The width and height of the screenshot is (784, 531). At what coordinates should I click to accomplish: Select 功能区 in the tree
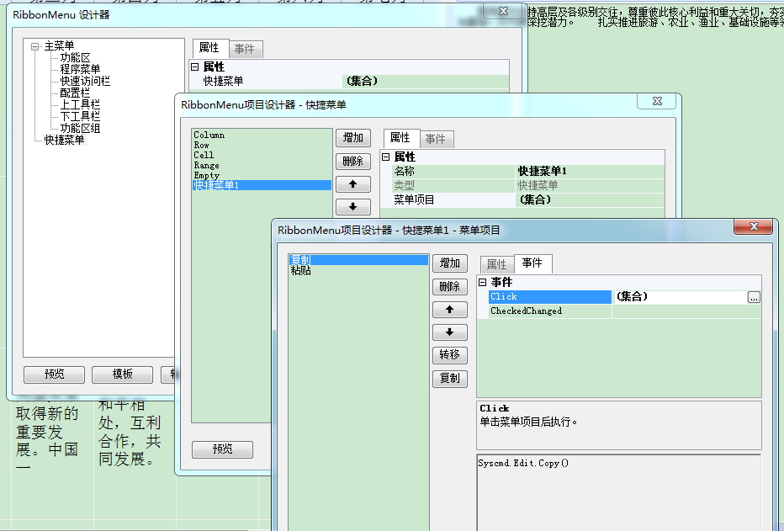pyautogui.click(x=75, y=57)
